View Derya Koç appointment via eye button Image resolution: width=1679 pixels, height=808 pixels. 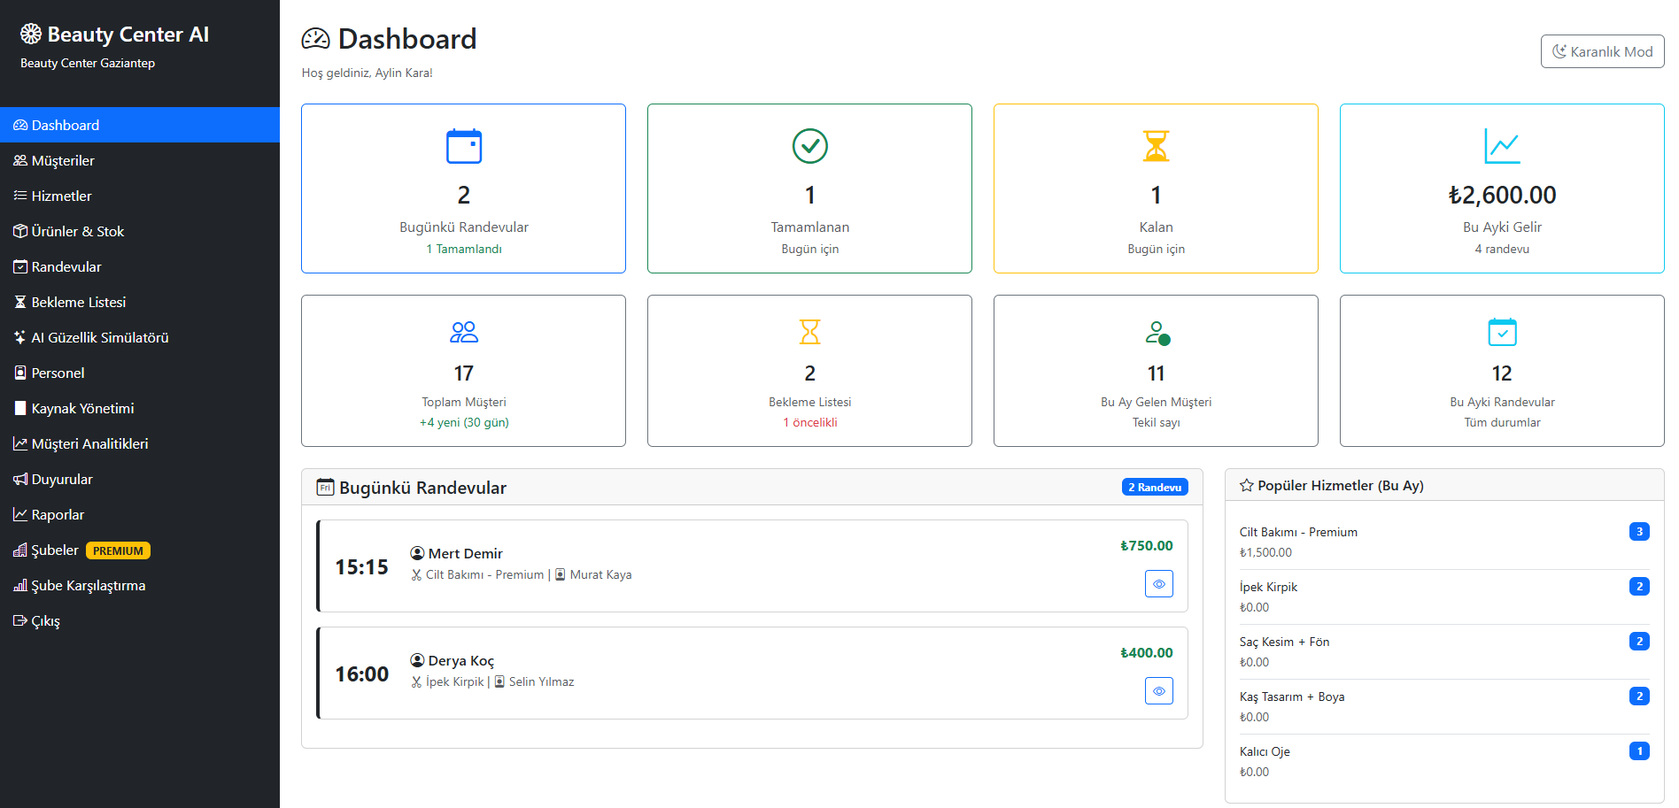1158,691
